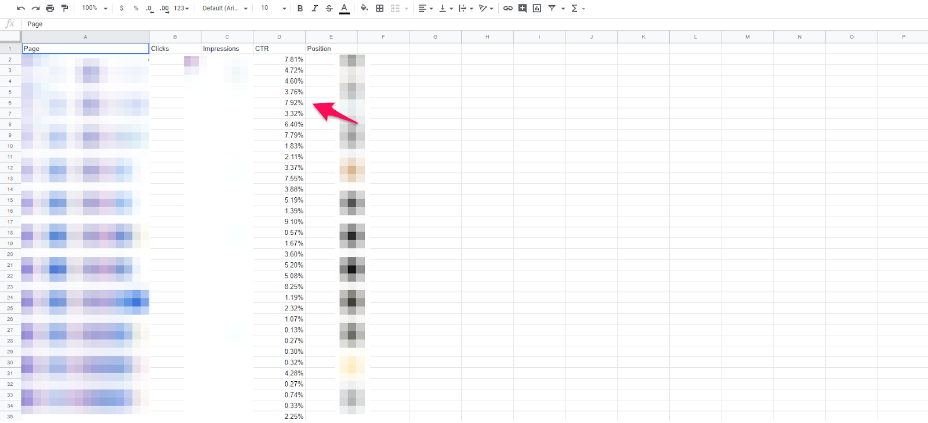The width and height of the screenshot is (928, 423).
Task: Click the CTR cell showing 0.74%
Action: (x=280, y=395)
